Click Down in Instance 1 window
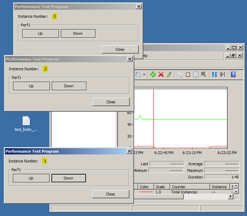The width and height of the screenshot is (247, 216). coord(69,178)
